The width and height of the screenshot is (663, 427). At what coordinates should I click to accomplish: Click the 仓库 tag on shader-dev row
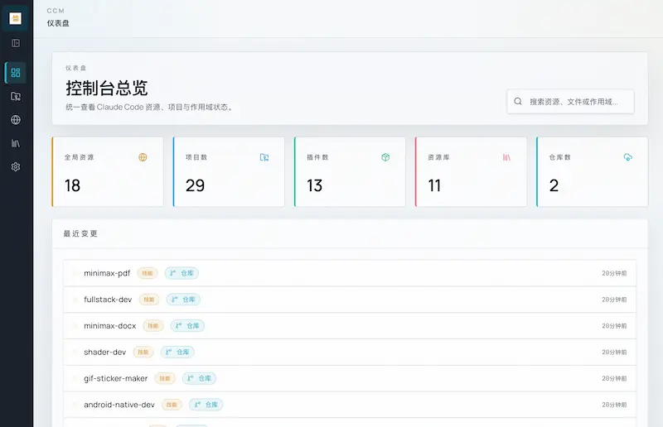(177, 352)
